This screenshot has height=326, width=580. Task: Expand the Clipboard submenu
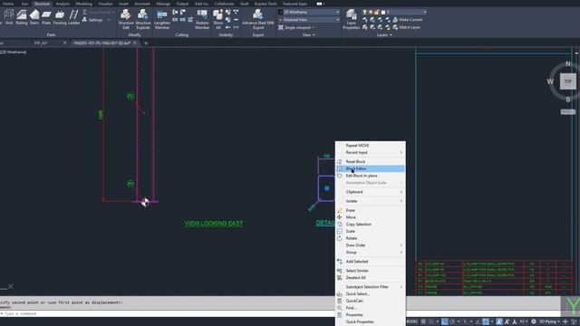point(371,192)
